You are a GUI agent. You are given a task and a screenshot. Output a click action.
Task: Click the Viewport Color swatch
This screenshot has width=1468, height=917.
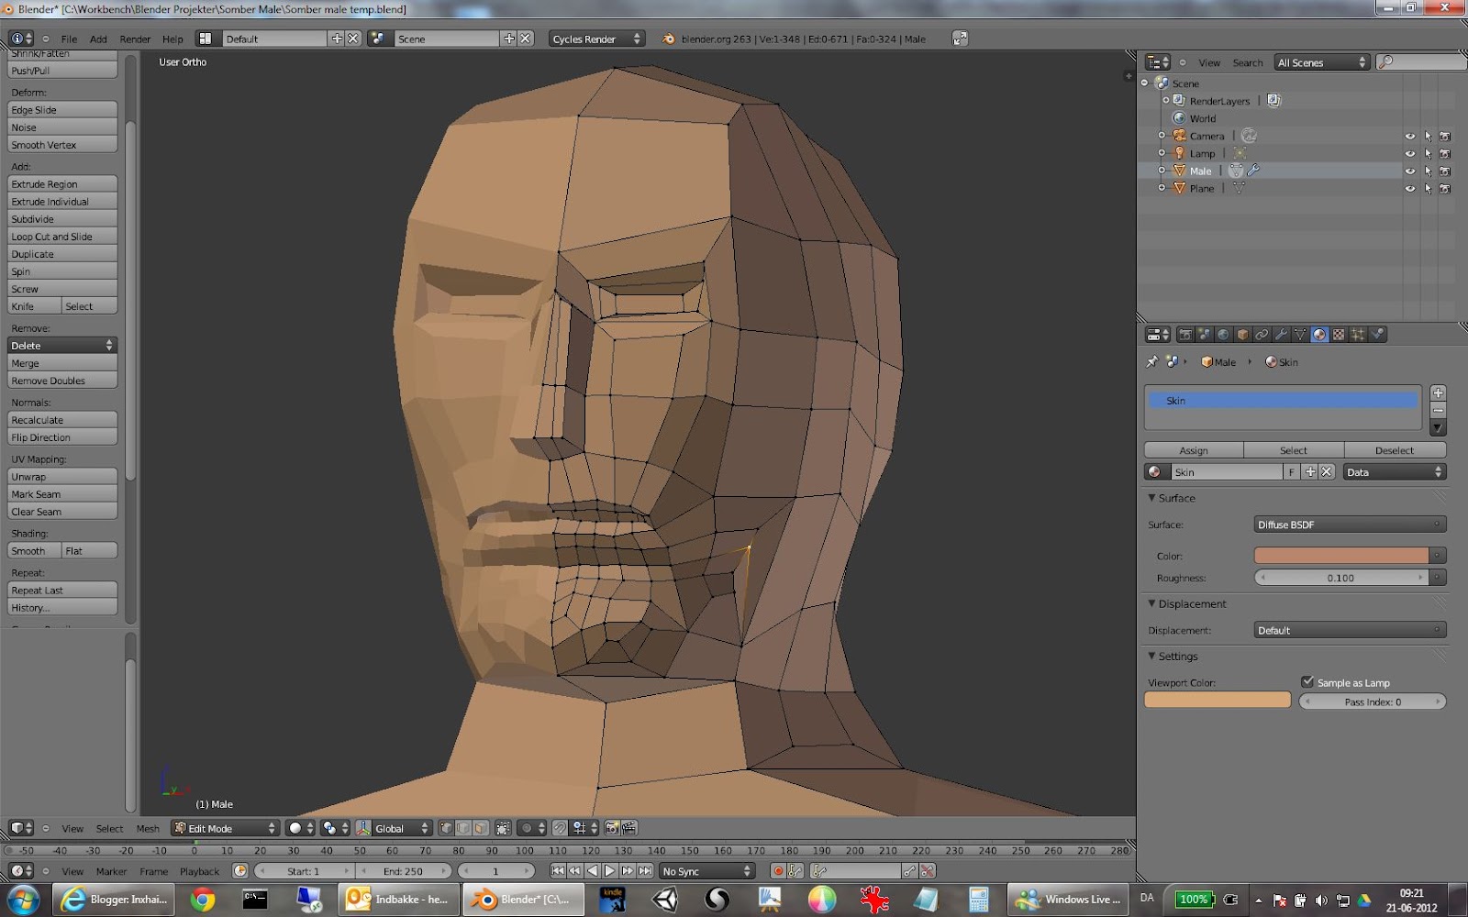(x=1218, y=701)
